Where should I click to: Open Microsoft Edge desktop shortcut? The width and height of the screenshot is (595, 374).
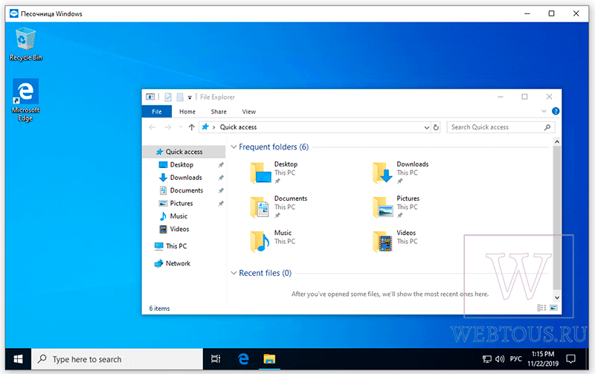tap(25, 100)
